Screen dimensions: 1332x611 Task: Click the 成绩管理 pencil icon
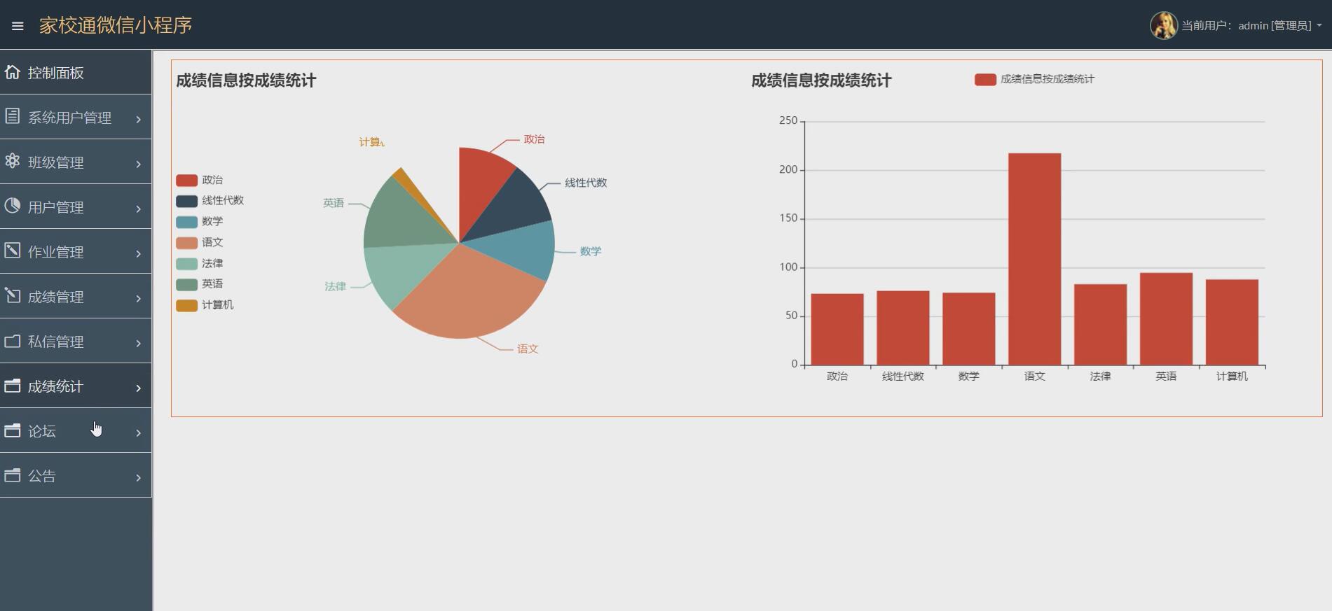coord(13,295)
